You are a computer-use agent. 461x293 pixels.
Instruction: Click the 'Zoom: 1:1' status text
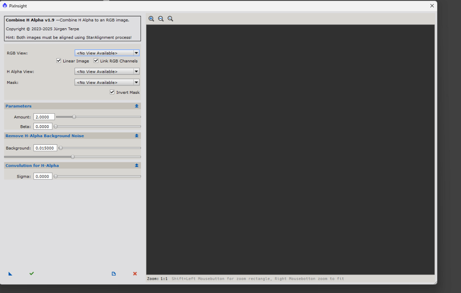[x=157, y=279]
